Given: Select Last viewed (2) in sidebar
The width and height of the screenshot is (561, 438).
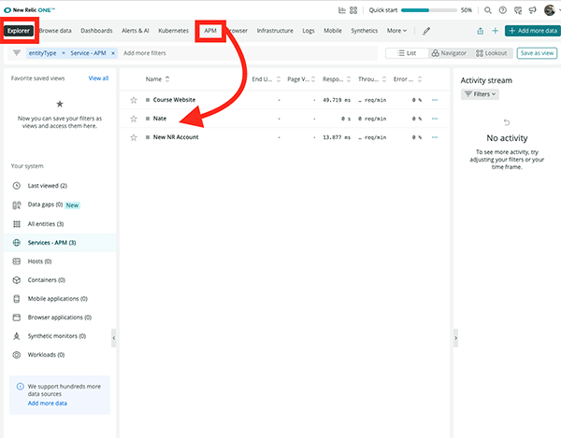Looking at the screenshot, I should click(x=60, y=186).
